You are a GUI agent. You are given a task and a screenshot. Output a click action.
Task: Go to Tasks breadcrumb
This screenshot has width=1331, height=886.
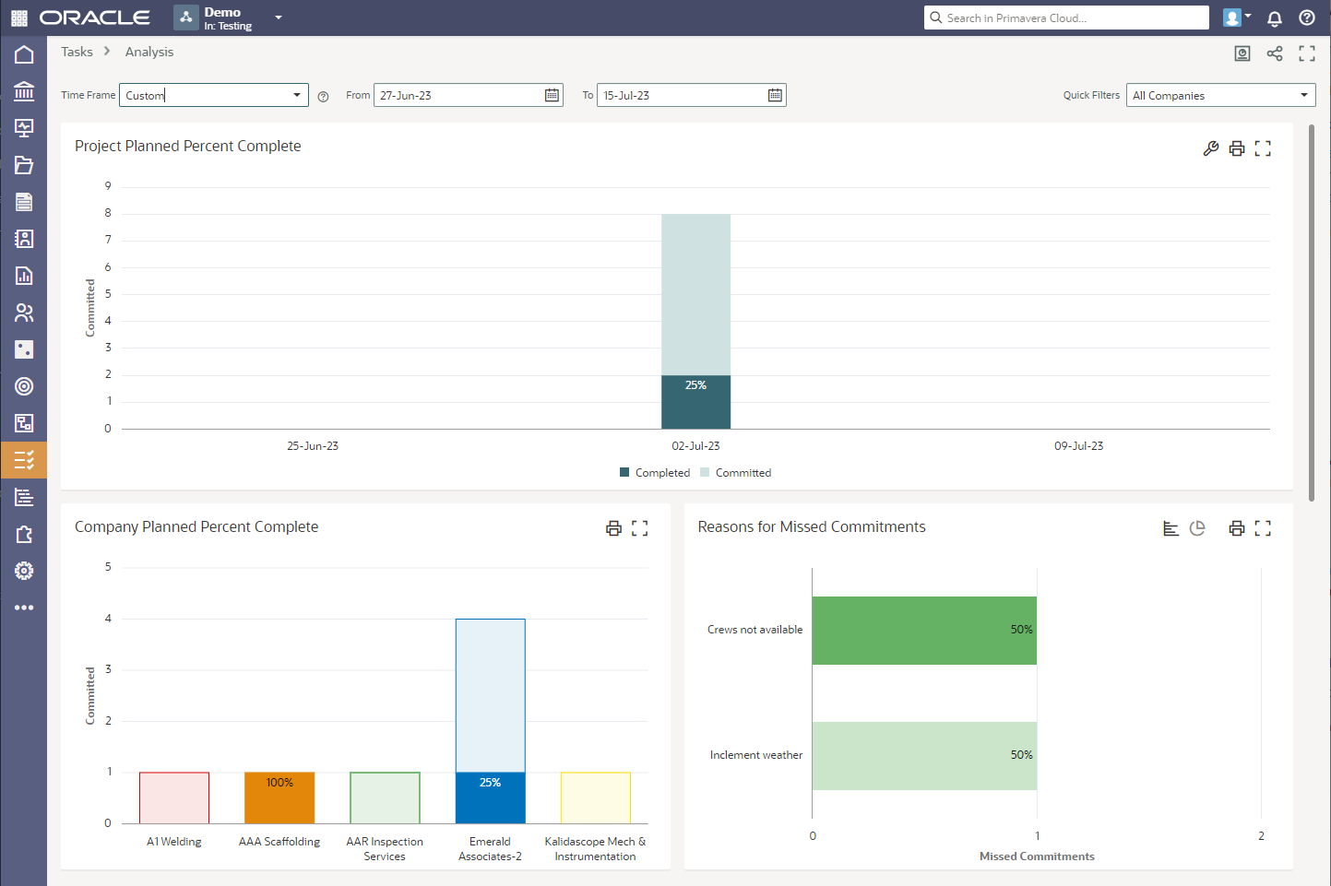click(x=77, y=52)
